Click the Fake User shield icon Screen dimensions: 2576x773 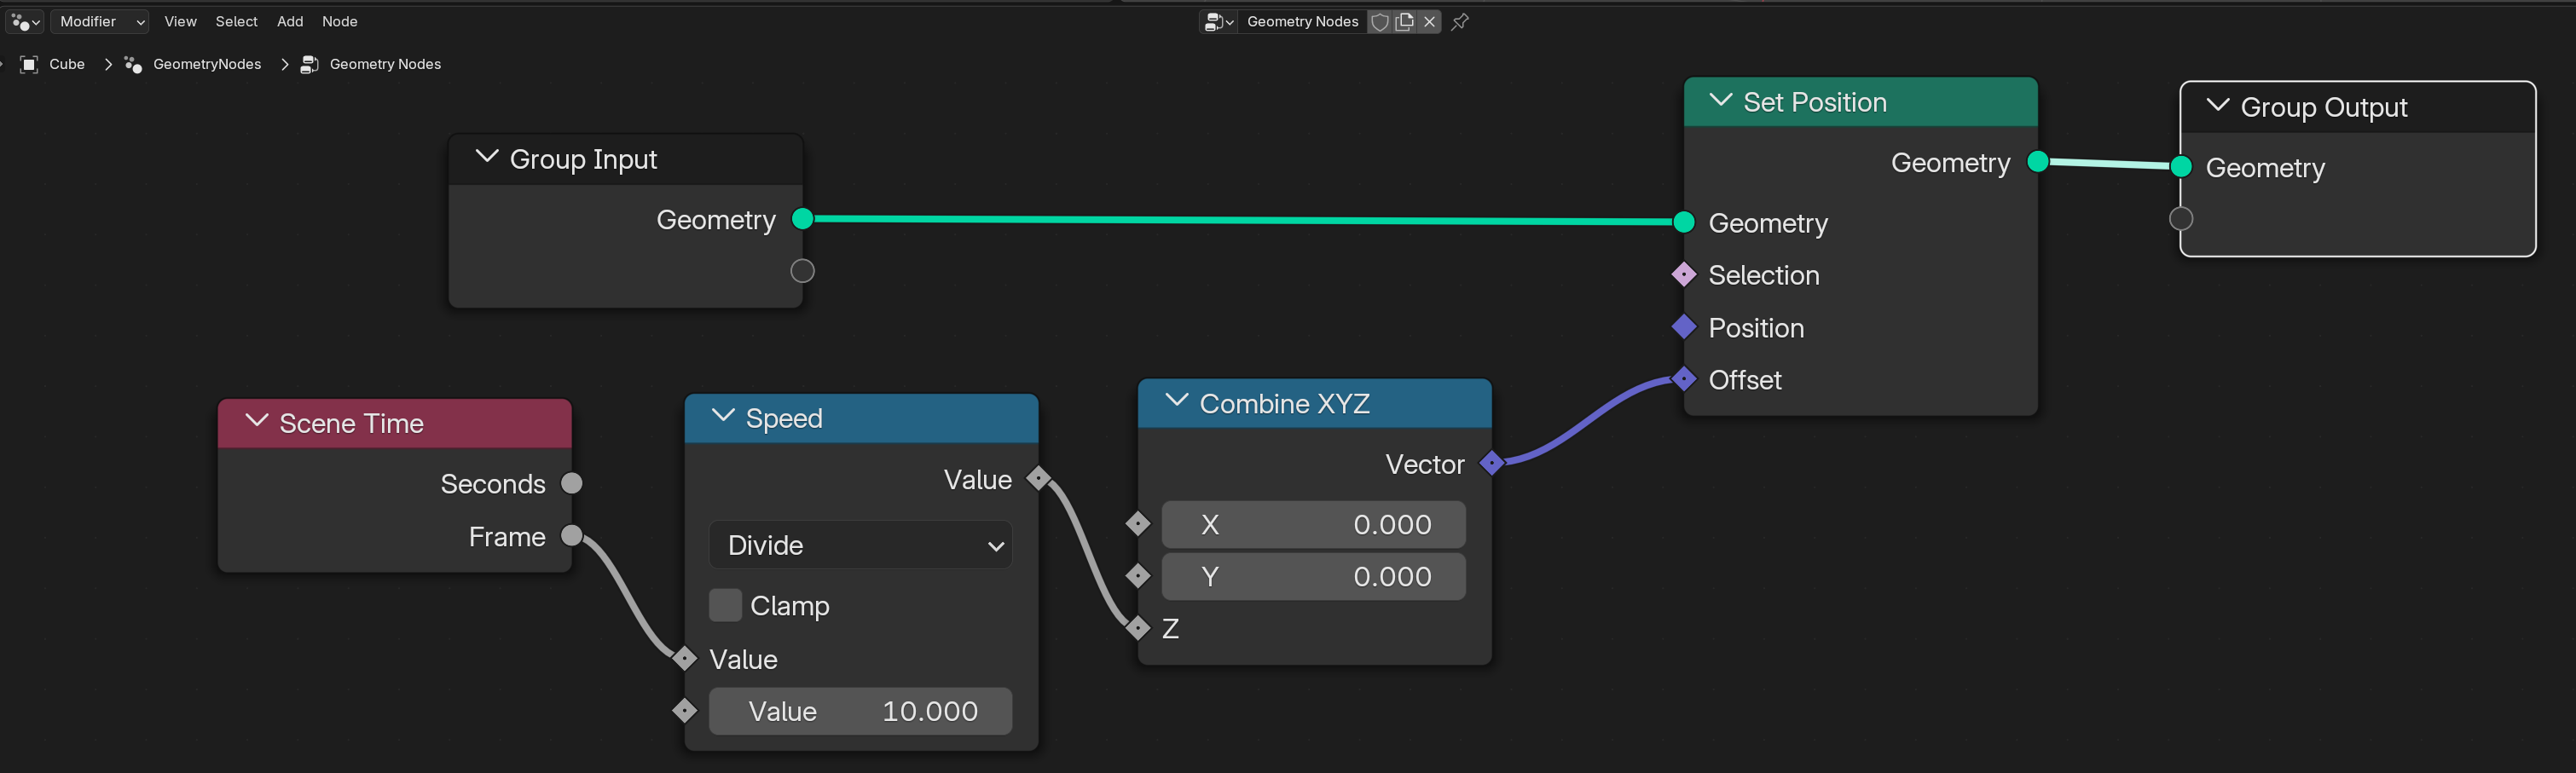1380,21
